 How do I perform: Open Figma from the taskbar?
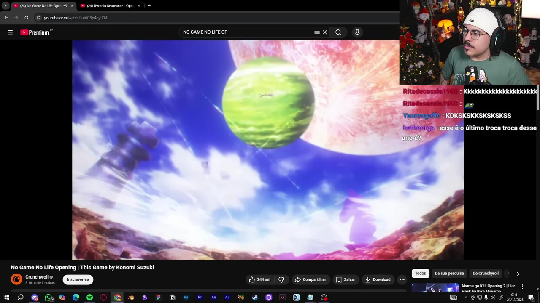tap(159, 298)
